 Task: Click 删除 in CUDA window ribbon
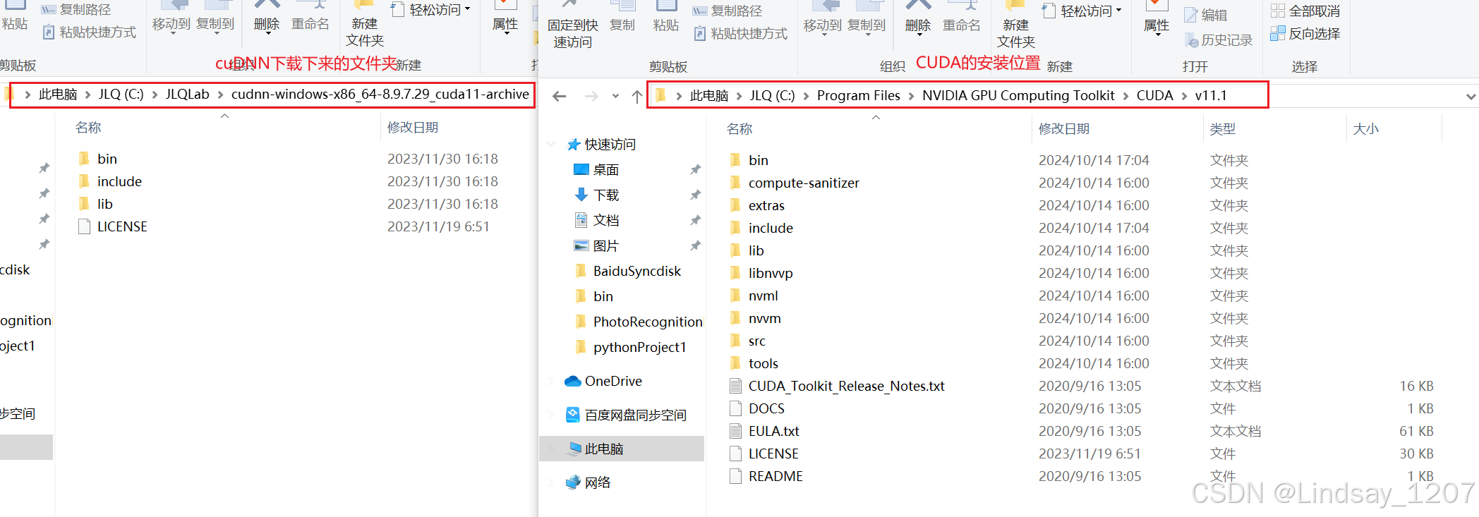918,17
